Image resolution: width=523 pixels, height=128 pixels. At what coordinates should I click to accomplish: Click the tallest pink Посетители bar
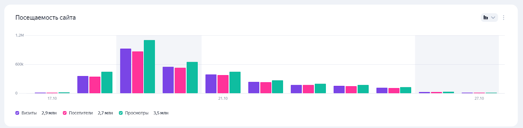138,72
